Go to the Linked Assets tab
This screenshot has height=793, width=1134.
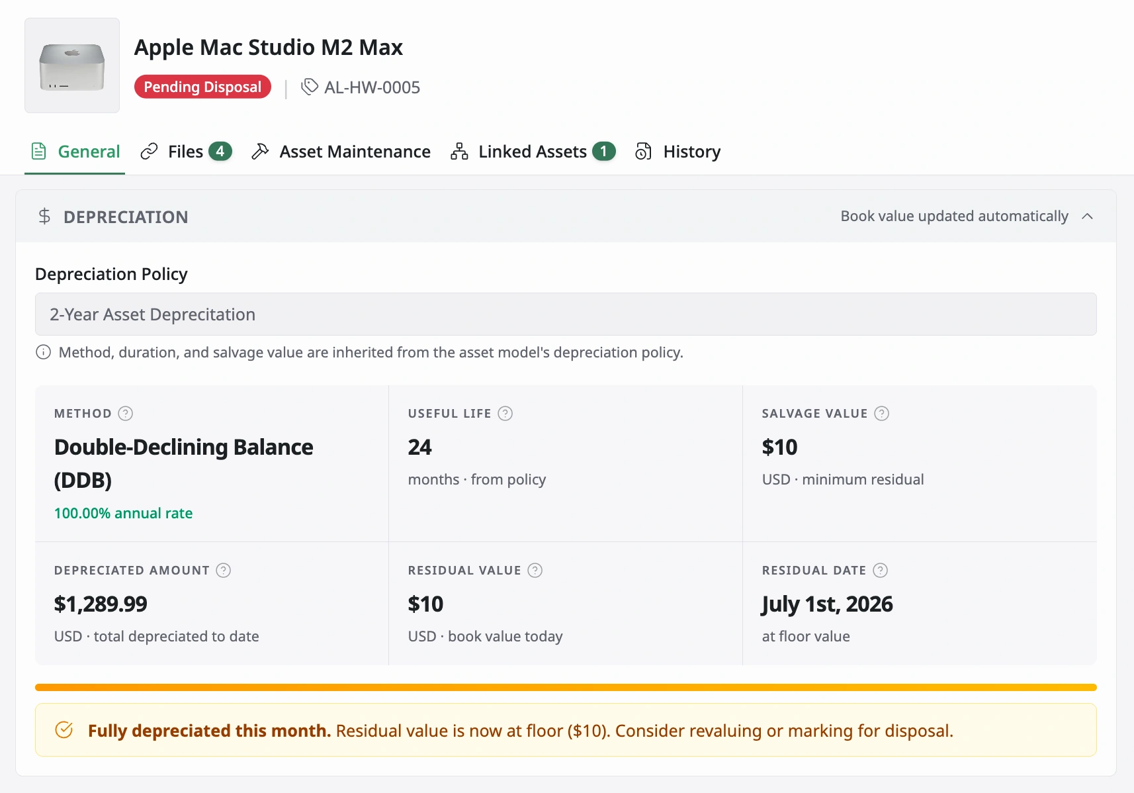[533, 152]
